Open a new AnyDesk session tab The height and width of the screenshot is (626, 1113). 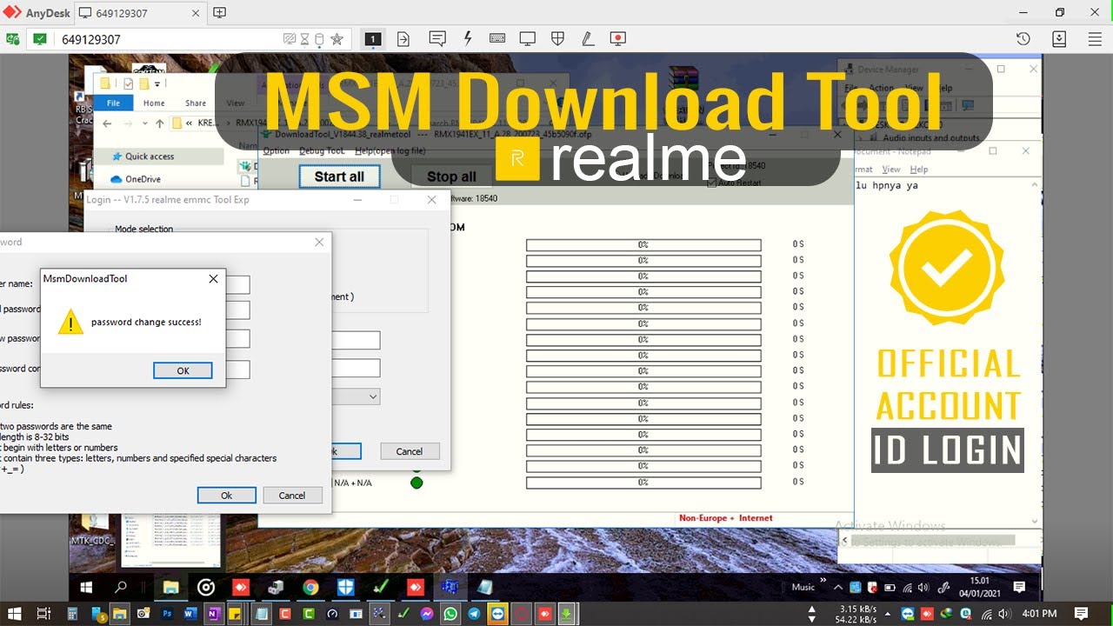click(x=219, y=12)
